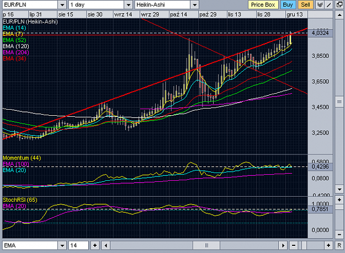The image size is (345, 253).
Task: Click the EUR/PLN (Heikin-Ashi) chart title
Action: coord(30,21)
